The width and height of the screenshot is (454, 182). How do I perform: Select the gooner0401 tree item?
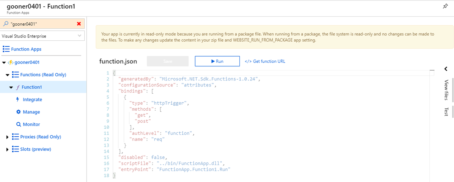pos(27,62)
